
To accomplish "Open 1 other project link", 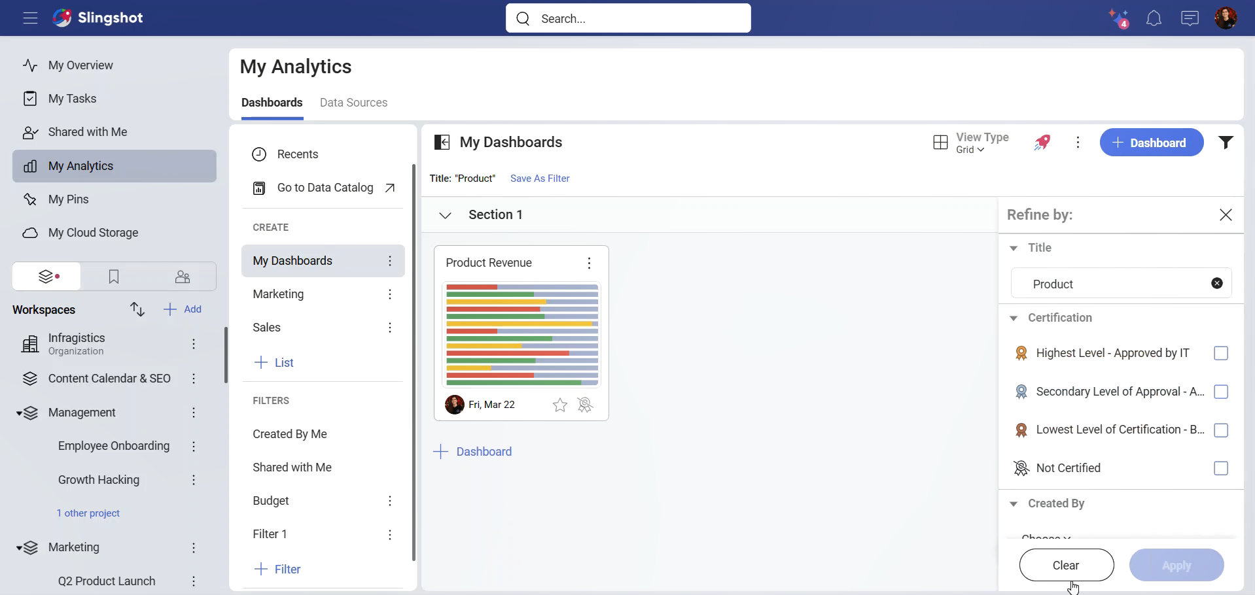I will click(88, 513).
